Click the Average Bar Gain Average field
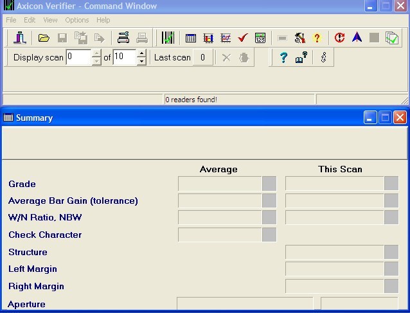The width and height of the screenshot is (410, 313). [x=220, y=201]
